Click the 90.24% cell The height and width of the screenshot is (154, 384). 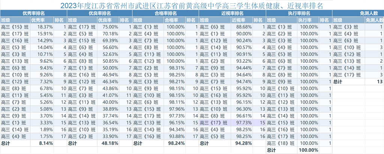coord(242,41)
